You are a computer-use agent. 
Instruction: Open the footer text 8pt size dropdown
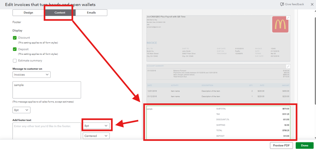click(96, 126)
